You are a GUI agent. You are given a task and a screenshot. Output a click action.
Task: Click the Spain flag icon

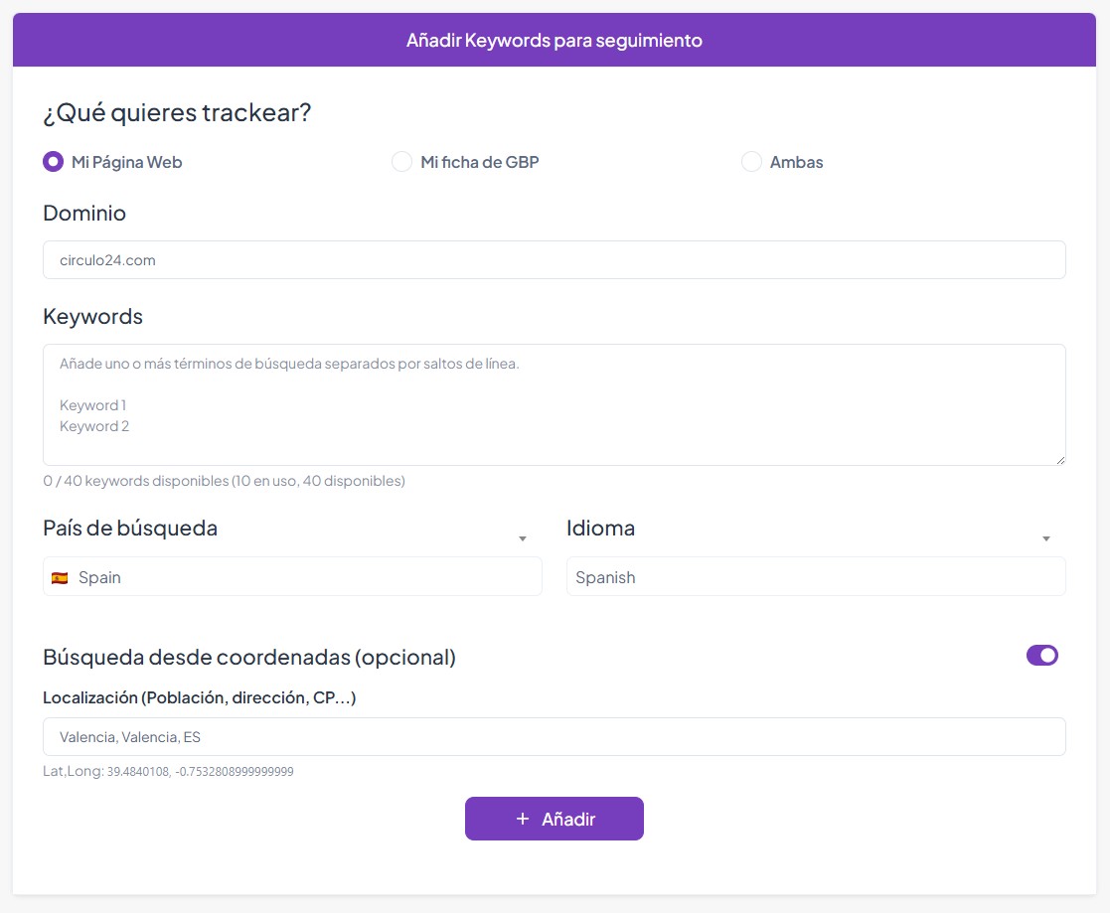pyautogui.click(x=60, y=577)
